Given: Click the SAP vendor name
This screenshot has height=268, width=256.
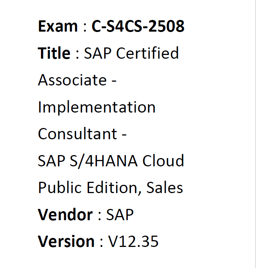Looking at the screenshot, I should click(x=120, y=215).
